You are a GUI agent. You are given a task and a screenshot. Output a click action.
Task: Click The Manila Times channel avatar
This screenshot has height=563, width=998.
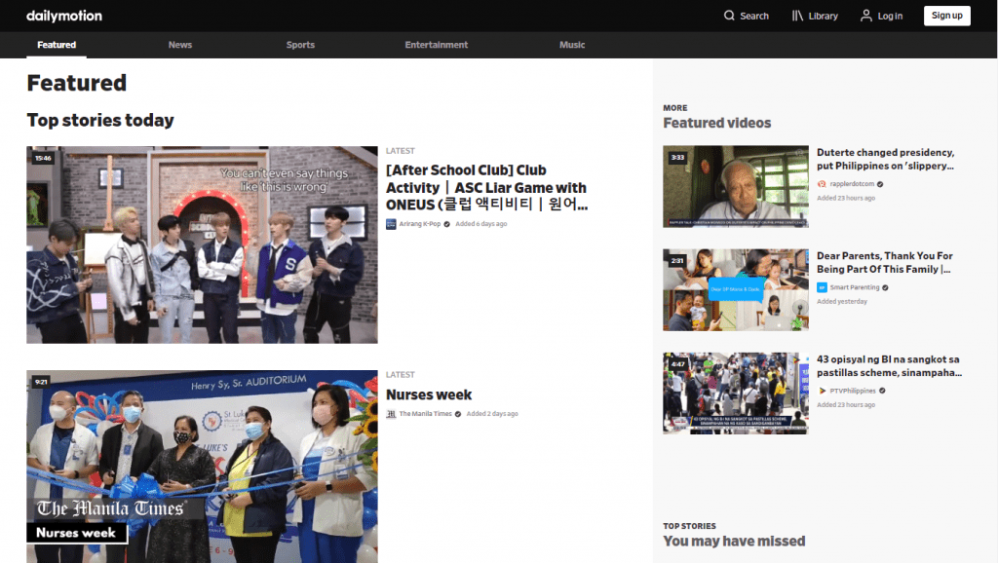(391, 414)
